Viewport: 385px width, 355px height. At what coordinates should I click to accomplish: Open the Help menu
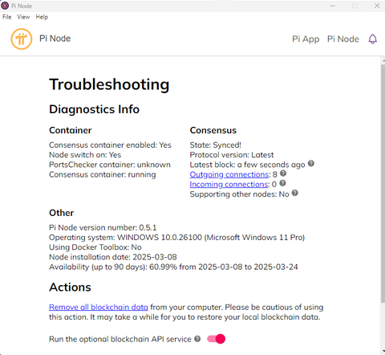[x=42, y=17]
